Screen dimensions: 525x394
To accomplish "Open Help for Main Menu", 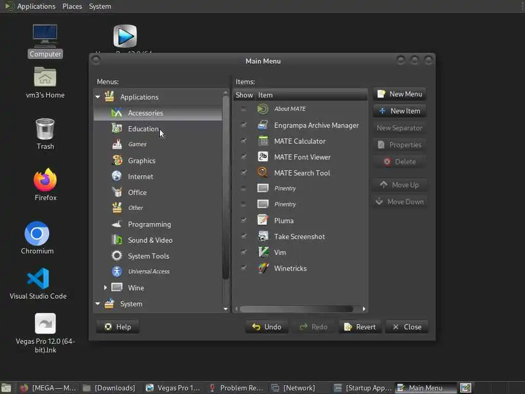I will pos(117,327).
